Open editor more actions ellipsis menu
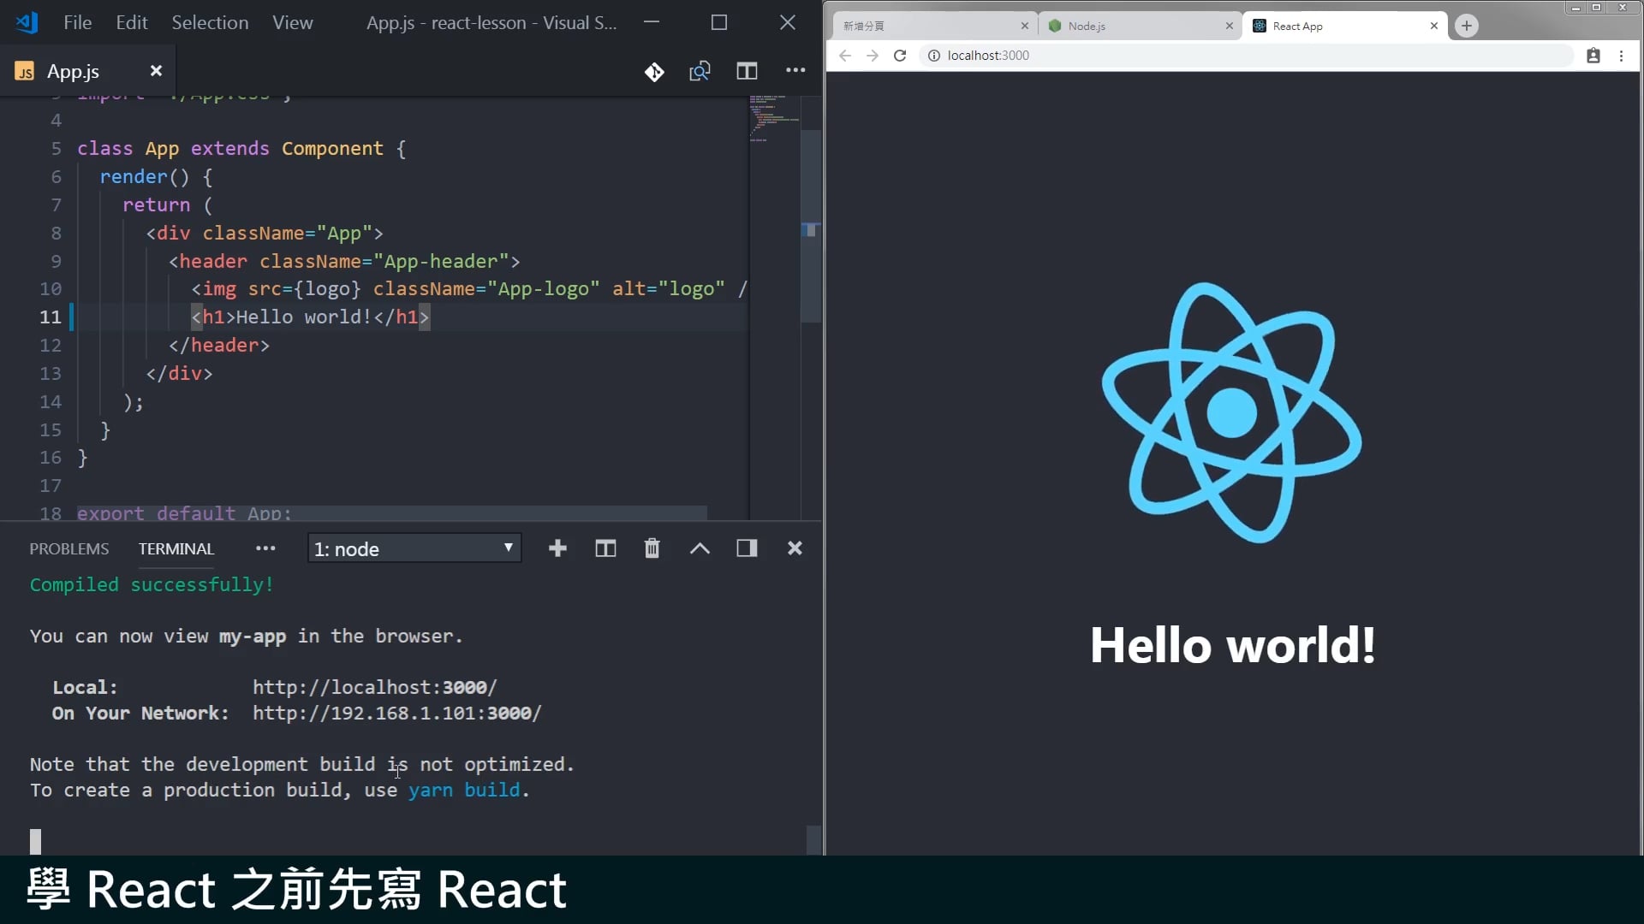 (x=795, y=71)
